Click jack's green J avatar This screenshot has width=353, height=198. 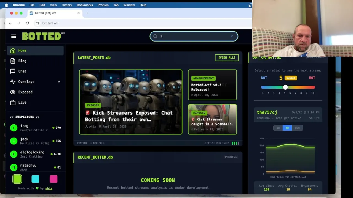[14, 141]
